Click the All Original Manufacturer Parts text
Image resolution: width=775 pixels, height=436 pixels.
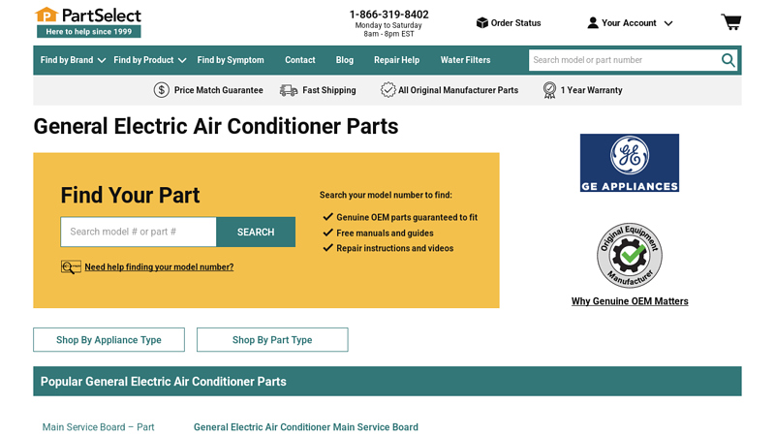458,90
